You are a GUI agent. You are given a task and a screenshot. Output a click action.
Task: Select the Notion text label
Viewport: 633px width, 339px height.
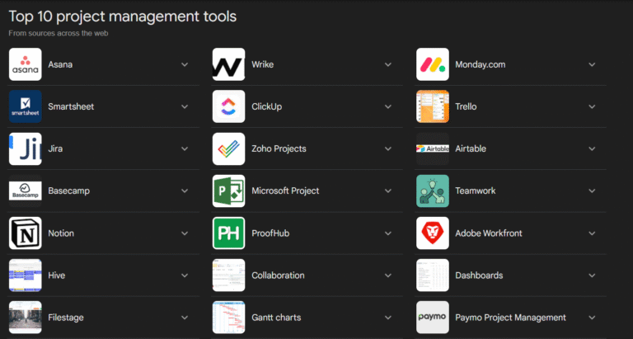[60, 233]
